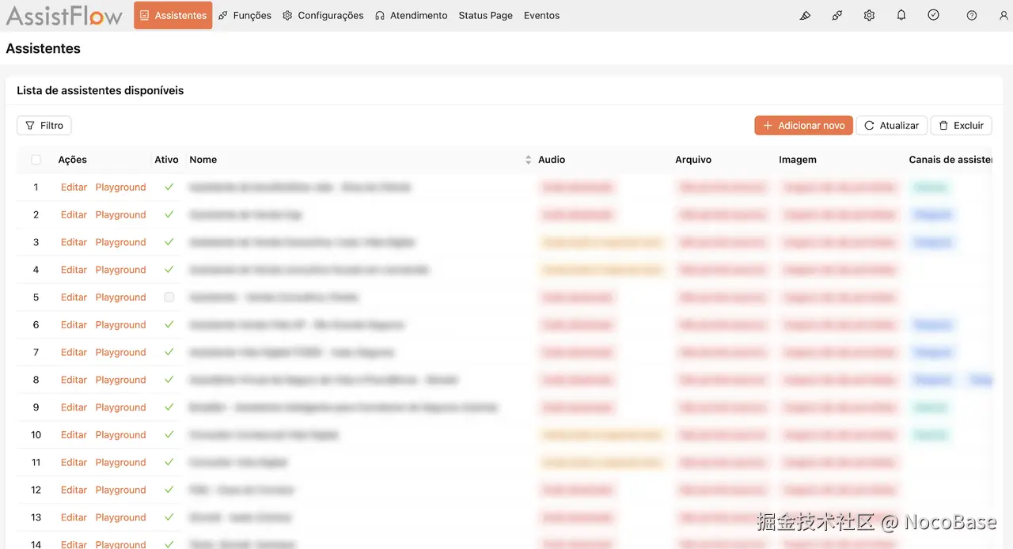Open Playground for row 8

tap(120, 380)
